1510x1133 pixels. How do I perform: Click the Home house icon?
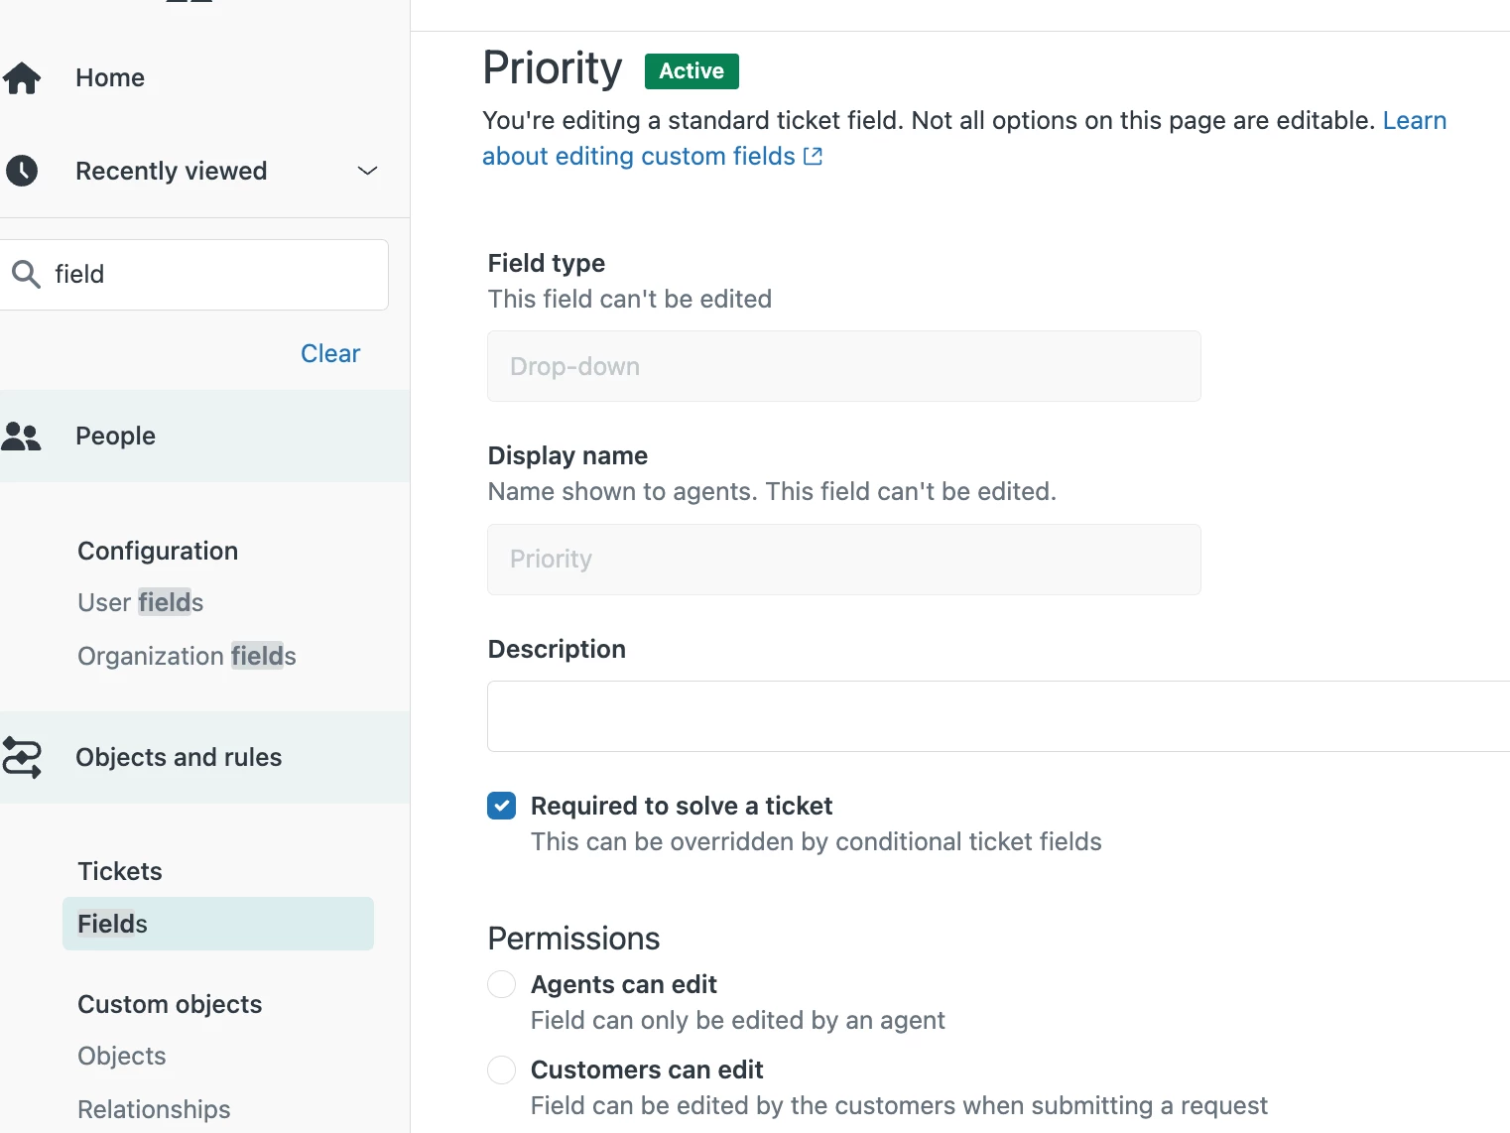pyautogui.click(x=22, y=77)
